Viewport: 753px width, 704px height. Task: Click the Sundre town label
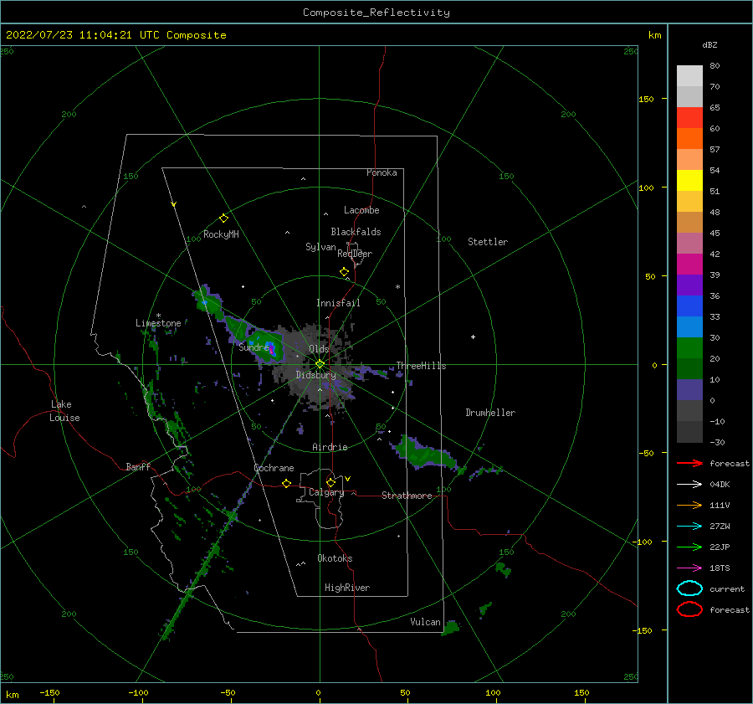pyautogui.click(x=254, y=347)
